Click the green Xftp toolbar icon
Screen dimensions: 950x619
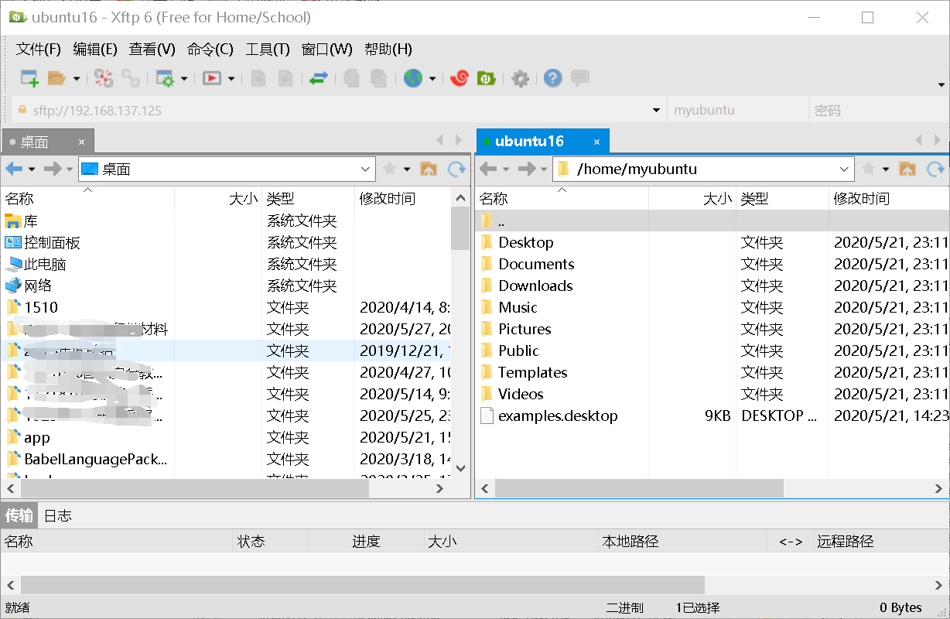click(486, 78)
